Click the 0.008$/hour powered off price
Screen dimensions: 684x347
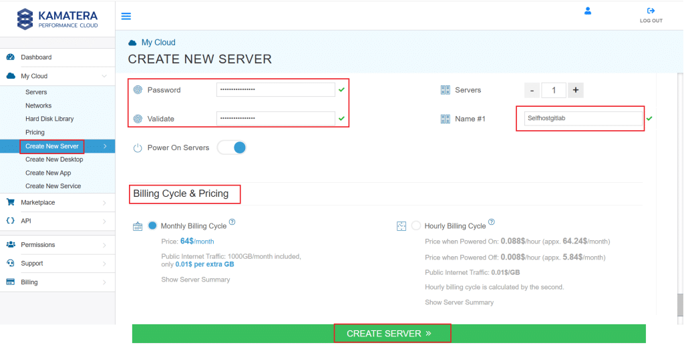[x=520, y=257]
